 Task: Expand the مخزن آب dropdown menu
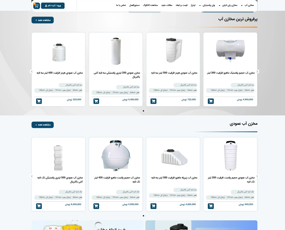pos(247,5)
